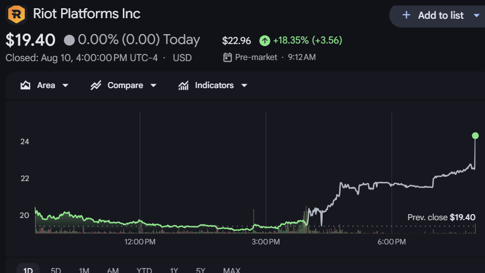Click the 0.00% (0.00) Today text
This screenshot has width=485, height=273.
[139, 40]
